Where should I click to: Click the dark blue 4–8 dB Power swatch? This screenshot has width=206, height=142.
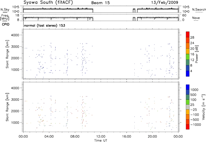188,68
